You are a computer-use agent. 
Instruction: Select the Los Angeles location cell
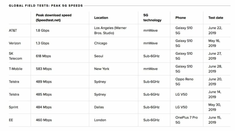110,30
